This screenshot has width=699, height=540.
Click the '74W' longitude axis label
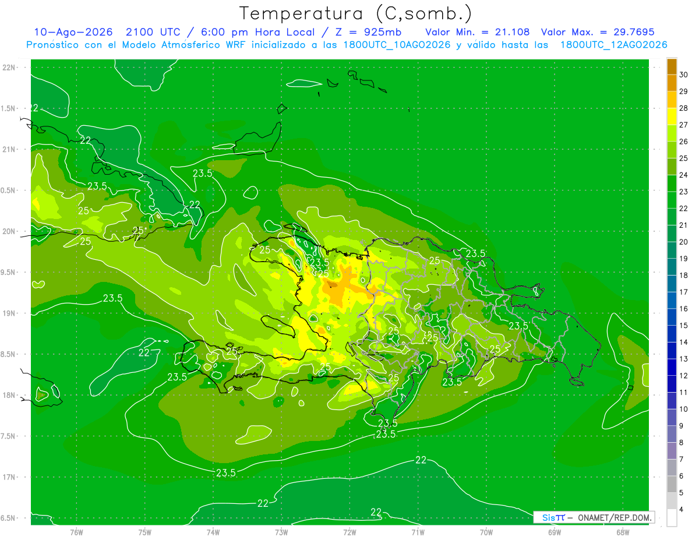pyautogui.click(x=213, y=532)
